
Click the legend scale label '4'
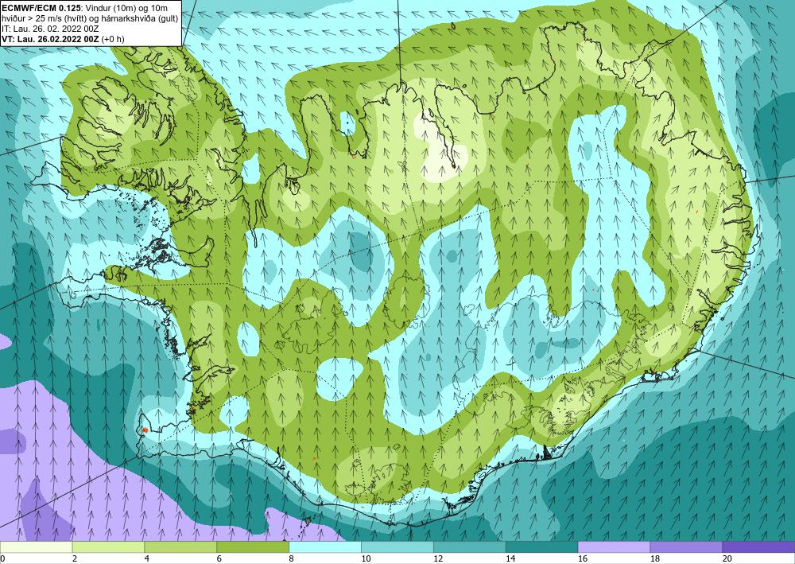click(x=147, y=559)
